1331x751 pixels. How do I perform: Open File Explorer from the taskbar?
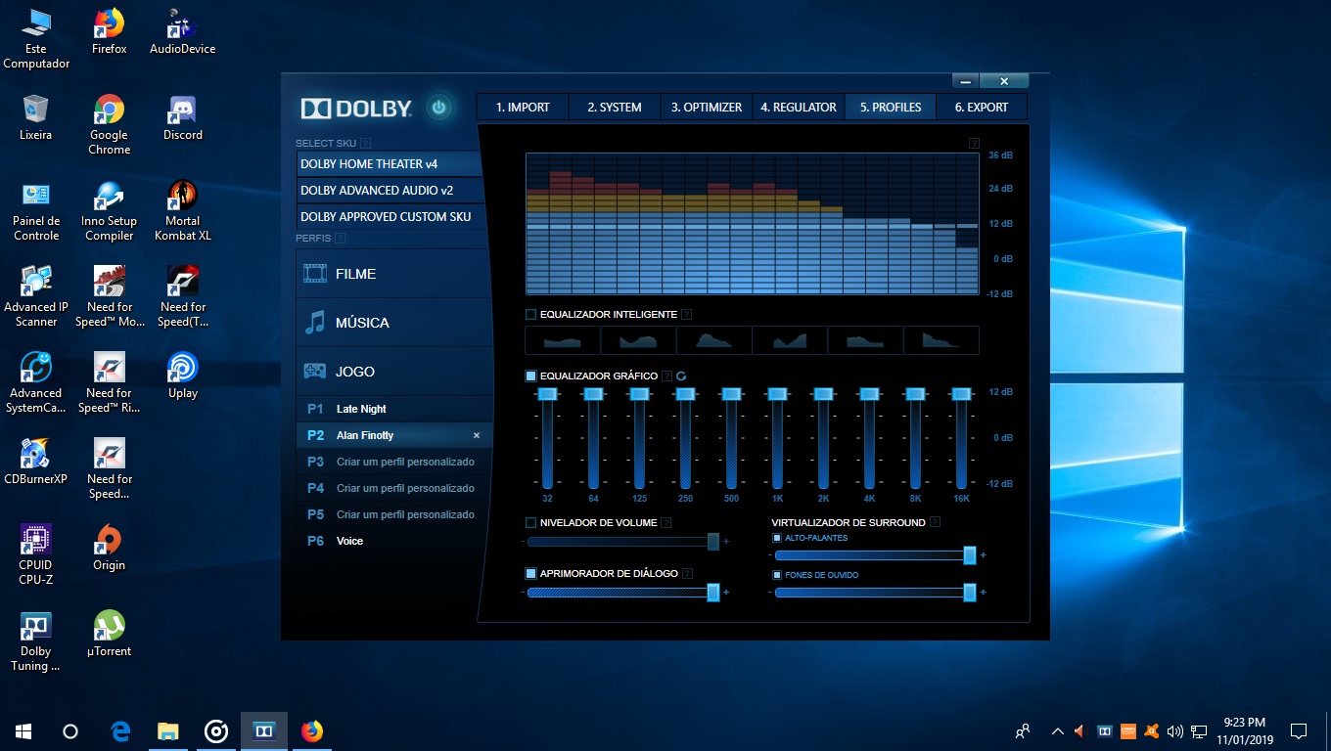[168, 731]
